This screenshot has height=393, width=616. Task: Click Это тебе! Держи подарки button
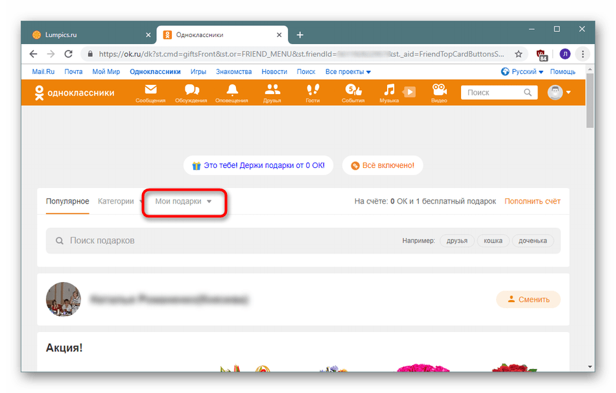tap(259, 165)
